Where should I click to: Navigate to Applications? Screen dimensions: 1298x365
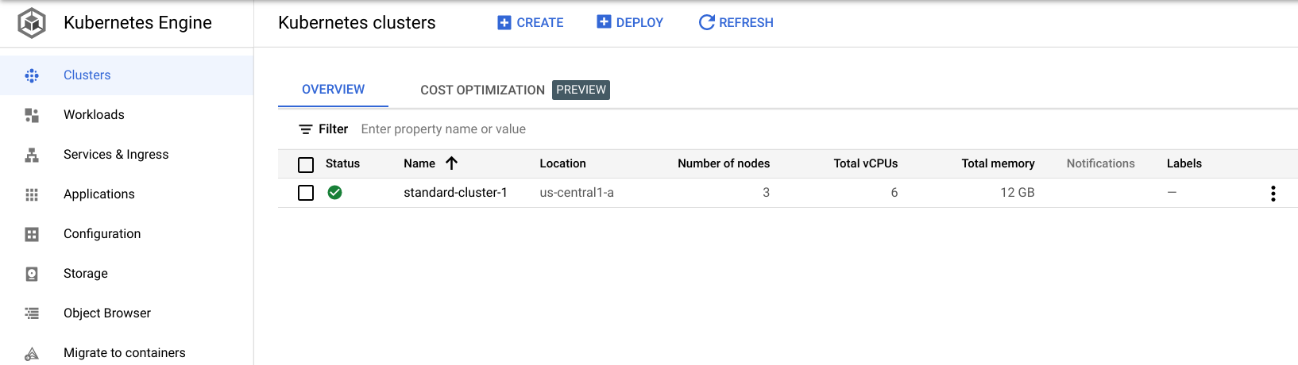126,194
